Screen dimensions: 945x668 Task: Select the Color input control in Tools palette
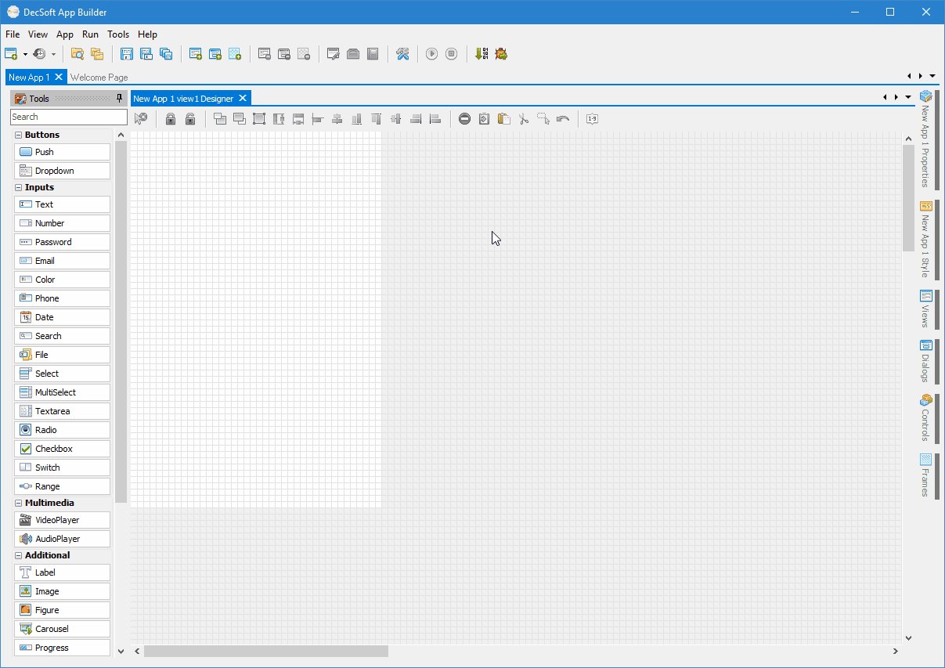tap(62, 279)
